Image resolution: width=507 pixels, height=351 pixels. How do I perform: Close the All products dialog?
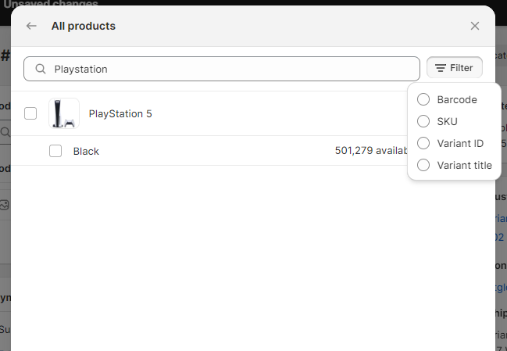[x=475, y=26]
